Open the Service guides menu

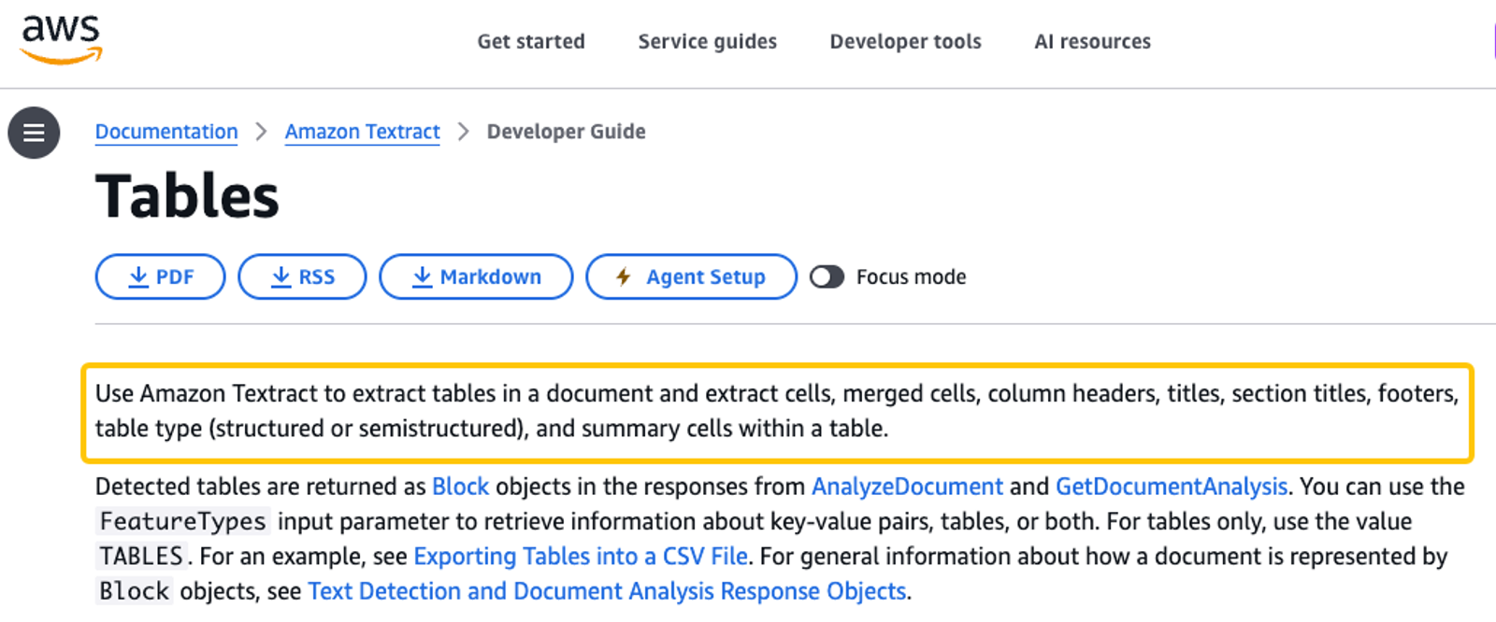pos(707,41)
